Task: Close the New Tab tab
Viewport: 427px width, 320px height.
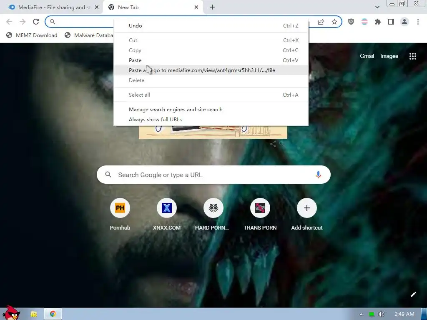Action: (x=196, y=7)
